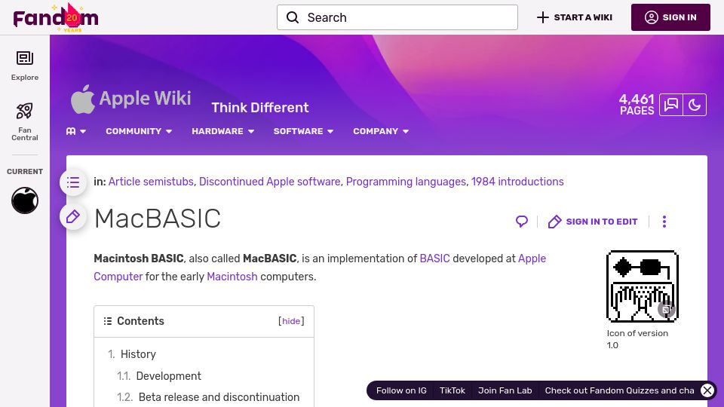Click Join Fan Lab link
The height and width of the screenshot is (407, 724).
[x=505, y=390]
